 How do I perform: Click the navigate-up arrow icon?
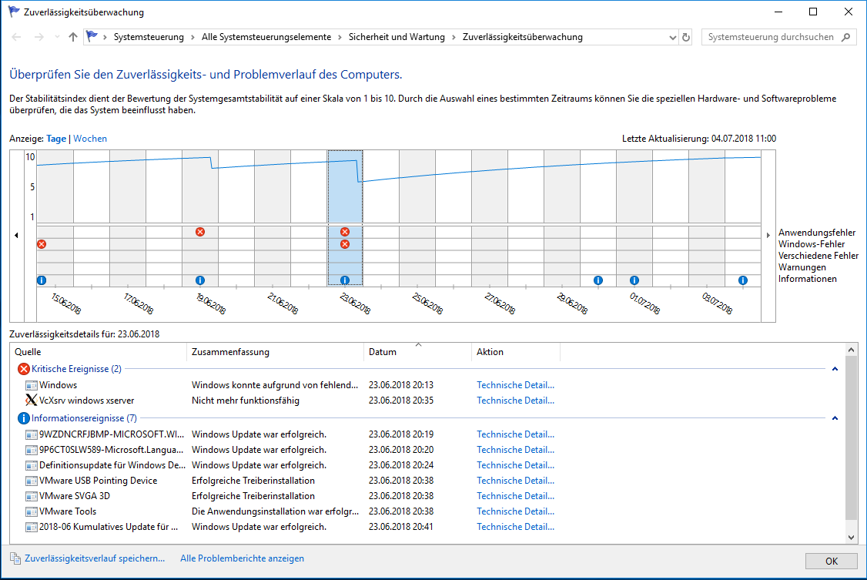(x=72, y=36)
